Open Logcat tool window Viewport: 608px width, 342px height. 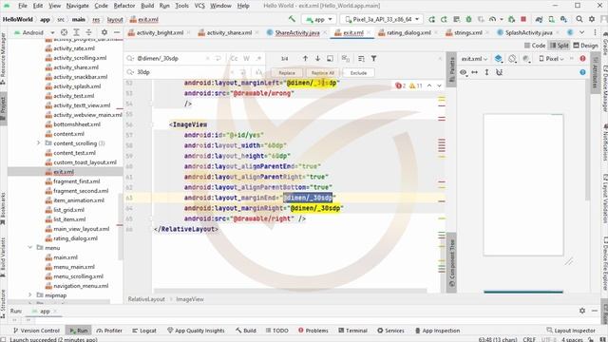143,331
